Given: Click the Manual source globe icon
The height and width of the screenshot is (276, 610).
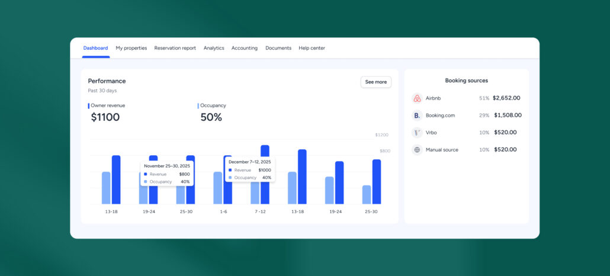Looking at the screenshot, I should (x=417, y=150).
